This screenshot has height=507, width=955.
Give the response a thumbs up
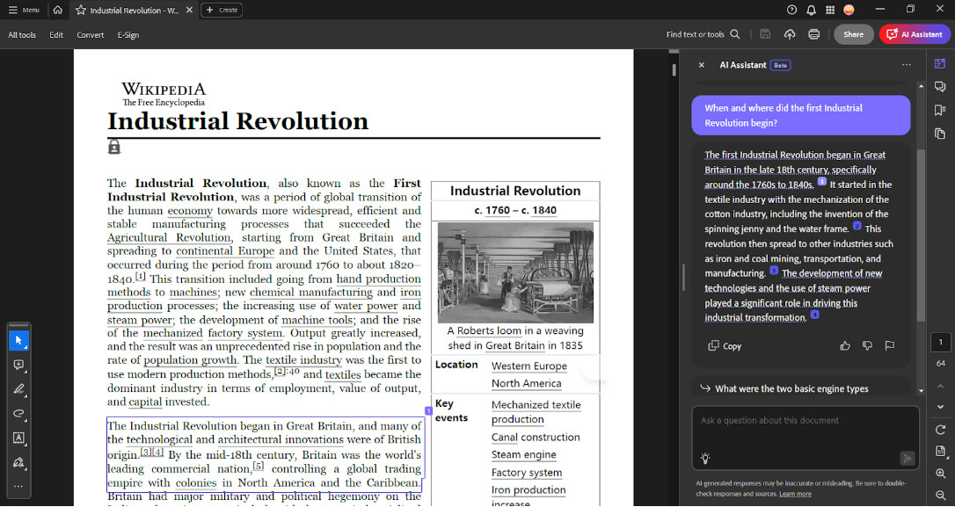click(845, 345)
